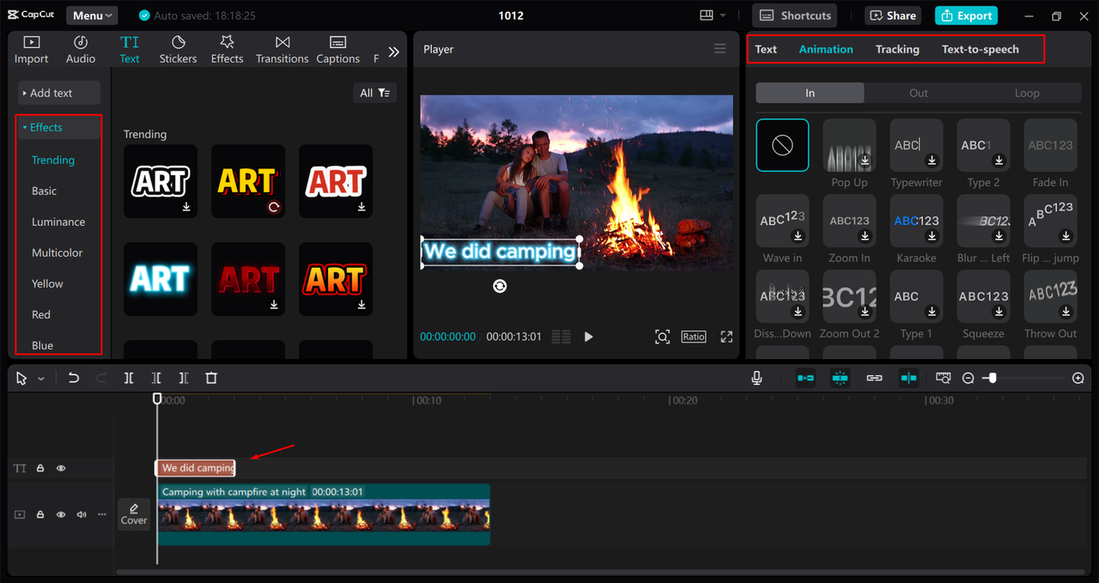
Task: Choose the None animation option
Action: pos(782,145)
